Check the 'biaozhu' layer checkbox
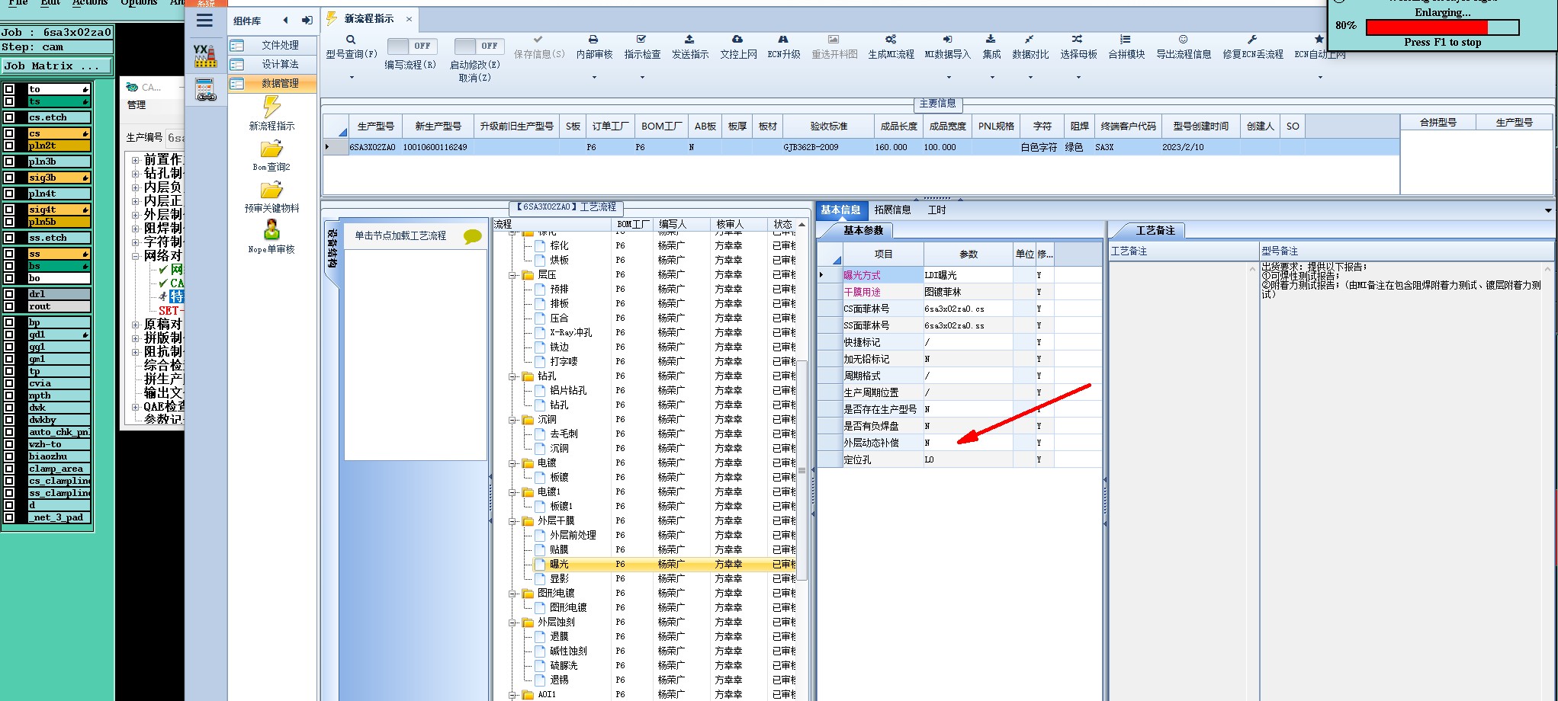Image resolution: width=1558 pixels, height=701 pixels. [x=9, y=456]
